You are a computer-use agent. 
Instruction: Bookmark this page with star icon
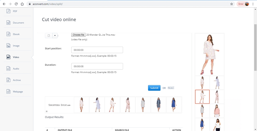[232, 4]
